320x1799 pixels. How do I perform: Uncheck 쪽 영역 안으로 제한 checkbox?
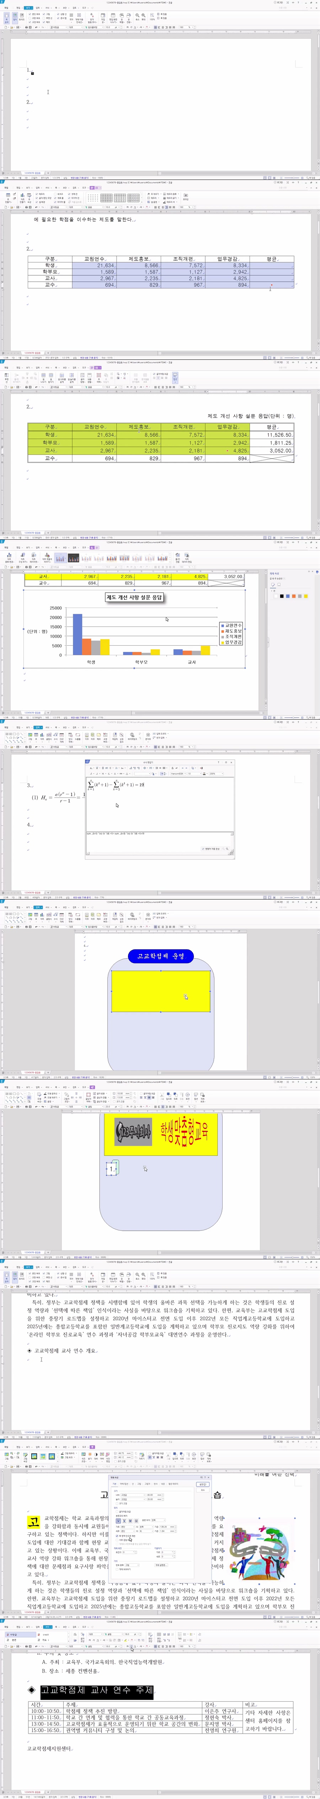point(117,1536)
